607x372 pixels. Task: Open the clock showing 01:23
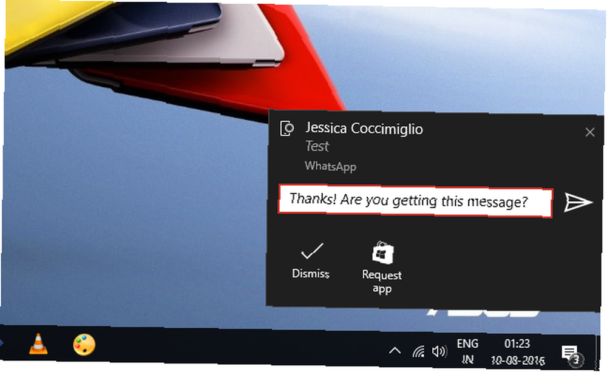pos(518,351)
